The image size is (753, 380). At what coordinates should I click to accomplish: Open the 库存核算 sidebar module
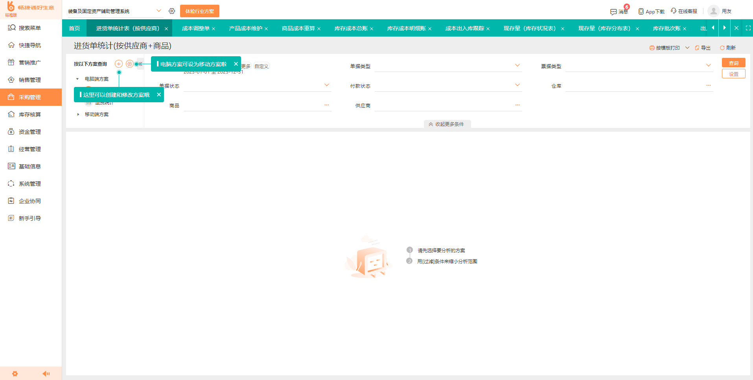[31, 114]
